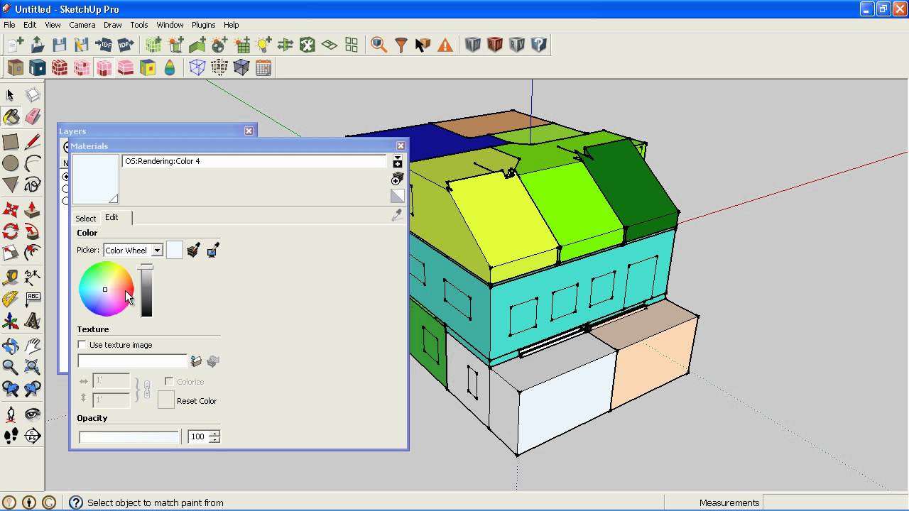
Task: Click the material name field OS:Rendering:Color 4
Action: click(x=254, y=162)
